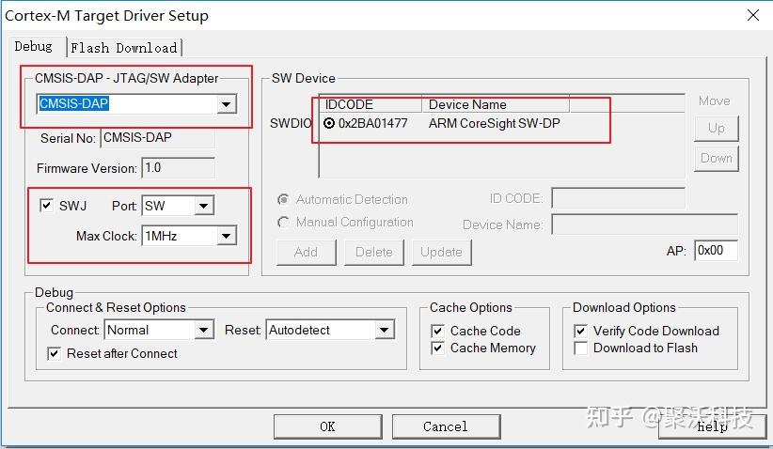Close the Cortex-M Target Driver Setup dialog
Viewport: 773px width, 449px height.
pyautogui.click(x=752, y=16)
